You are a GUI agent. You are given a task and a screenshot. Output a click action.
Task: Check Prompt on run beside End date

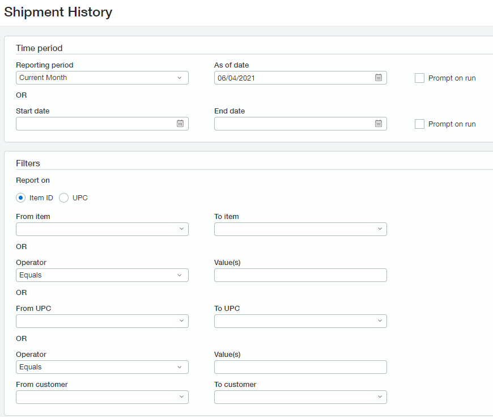(419, 124)
